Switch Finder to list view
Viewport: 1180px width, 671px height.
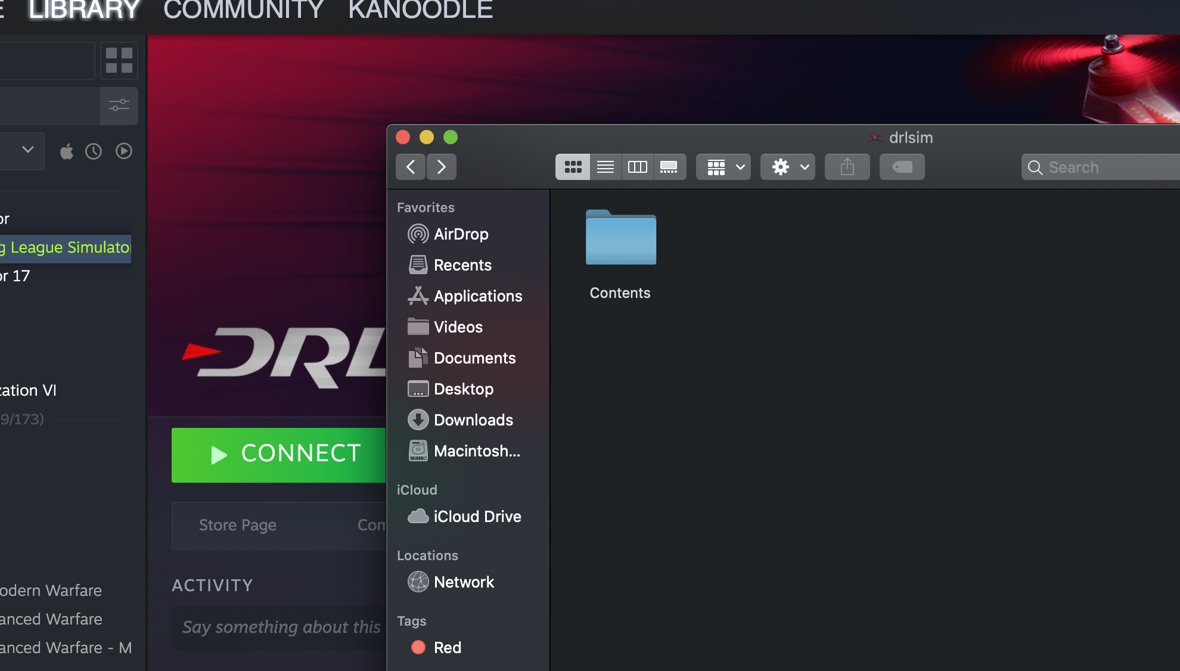click(x=605, y=167)
